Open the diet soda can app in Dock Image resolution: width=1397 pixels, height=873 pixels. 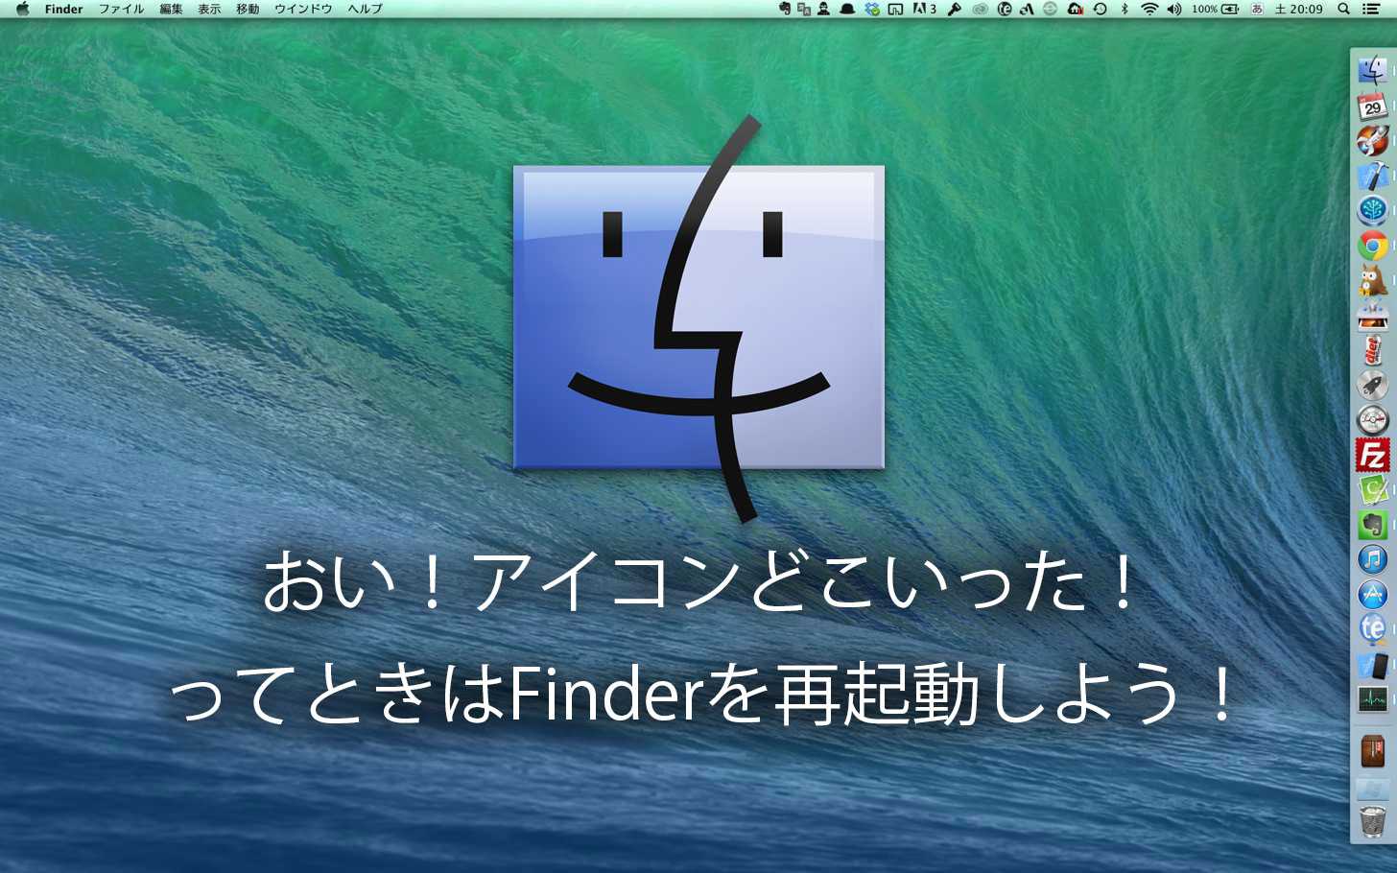pyautogui.click(x=1372, y=350)
